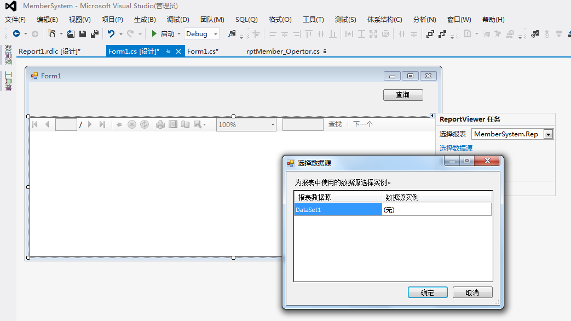Open the 调试(D) menu
571x321 pixels.
[x=178, y=20]
